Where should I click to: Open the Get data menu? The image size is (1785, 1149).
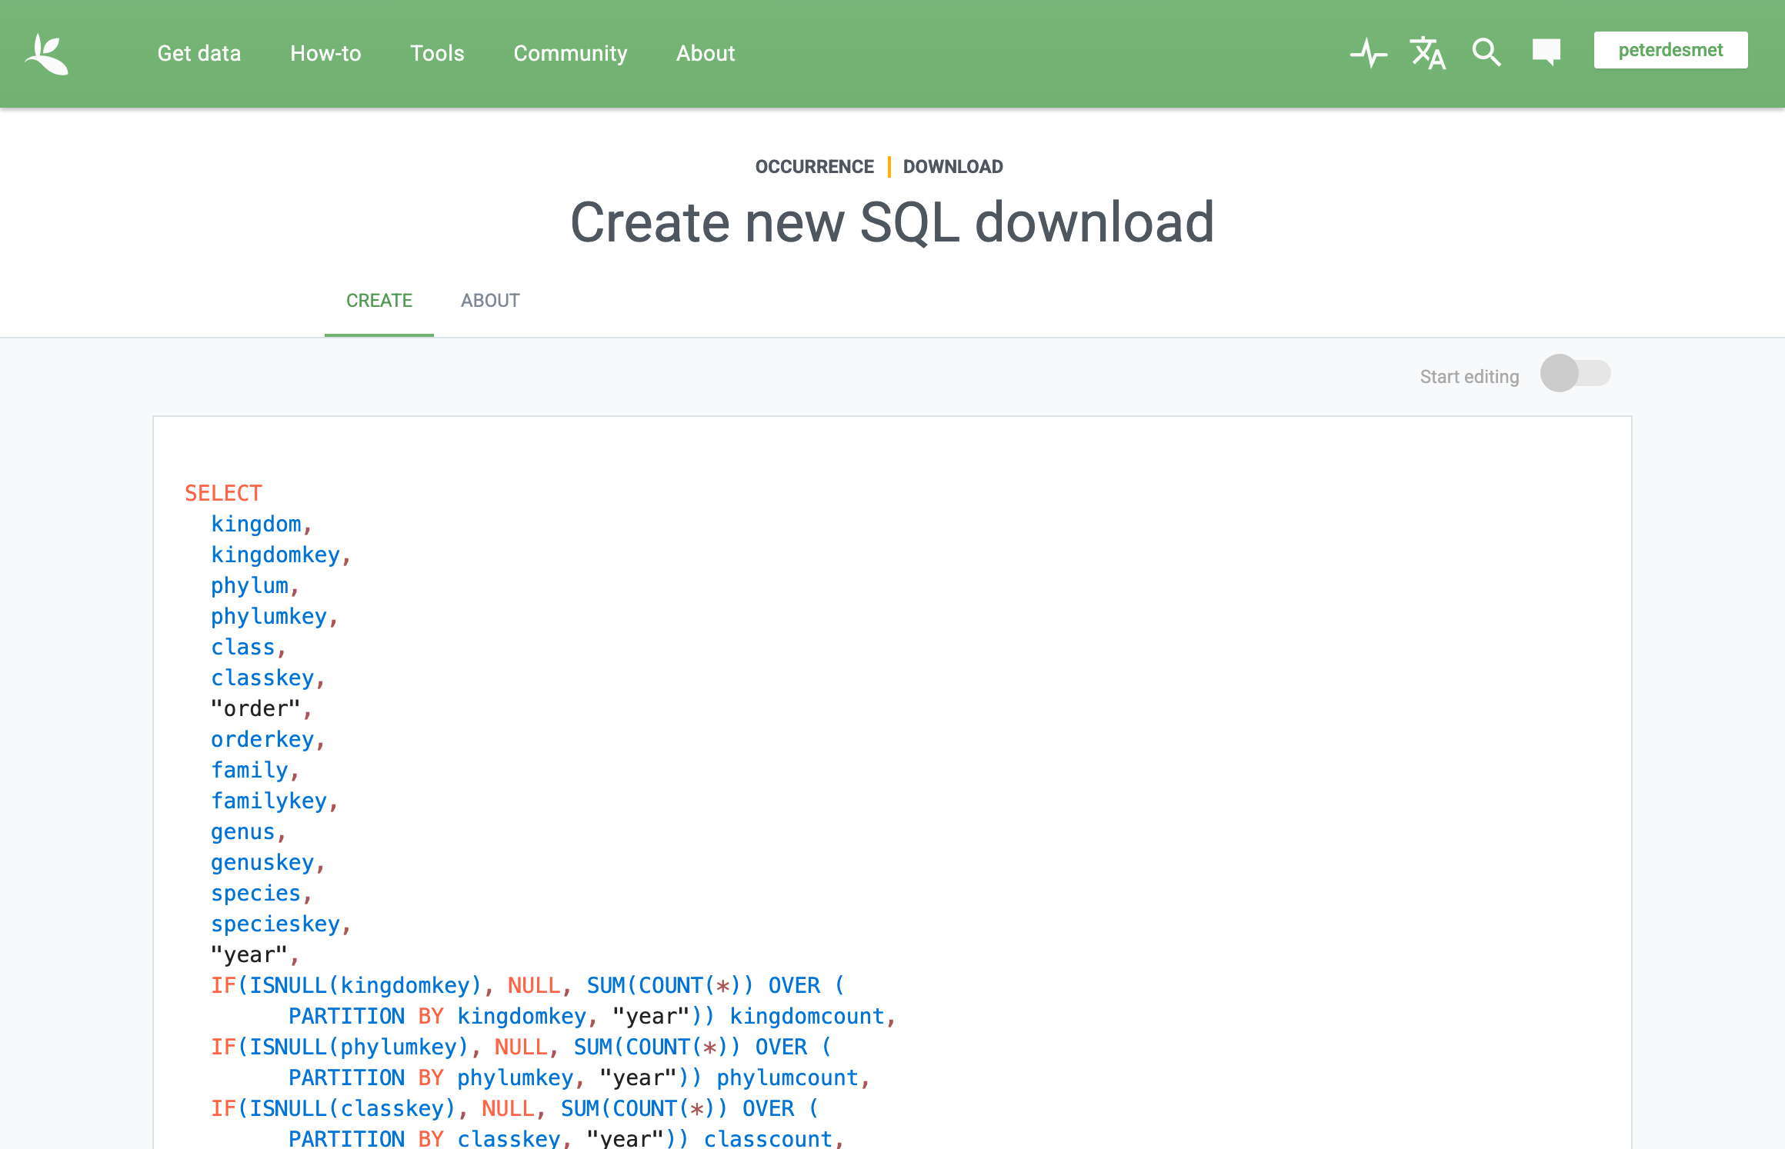(199, 53)
